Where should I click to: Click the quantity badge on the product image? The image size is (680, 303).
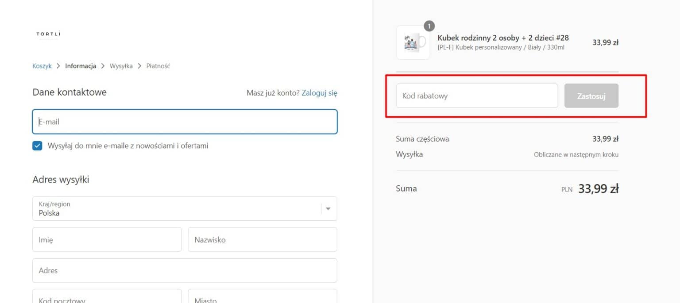tap(429, 26)
